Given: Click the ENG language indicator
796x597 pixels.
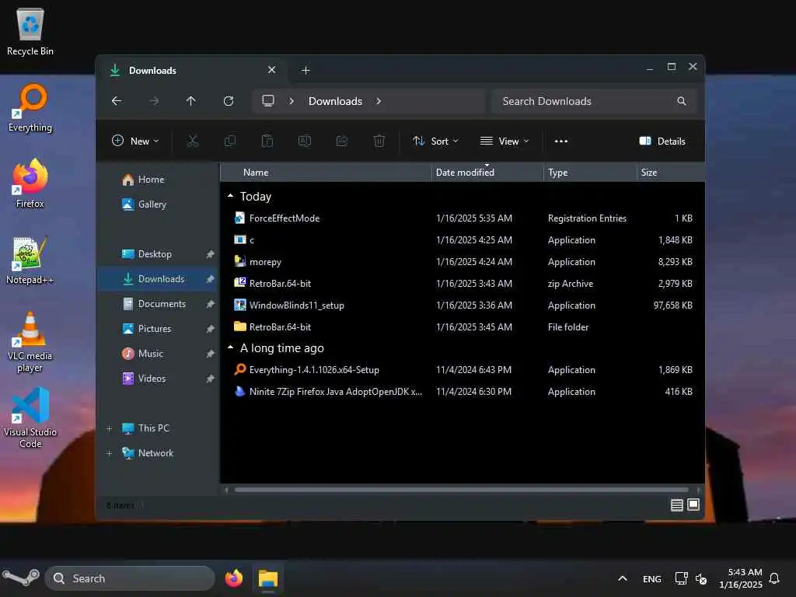Looking at the screenshot, I should [652, 578].
